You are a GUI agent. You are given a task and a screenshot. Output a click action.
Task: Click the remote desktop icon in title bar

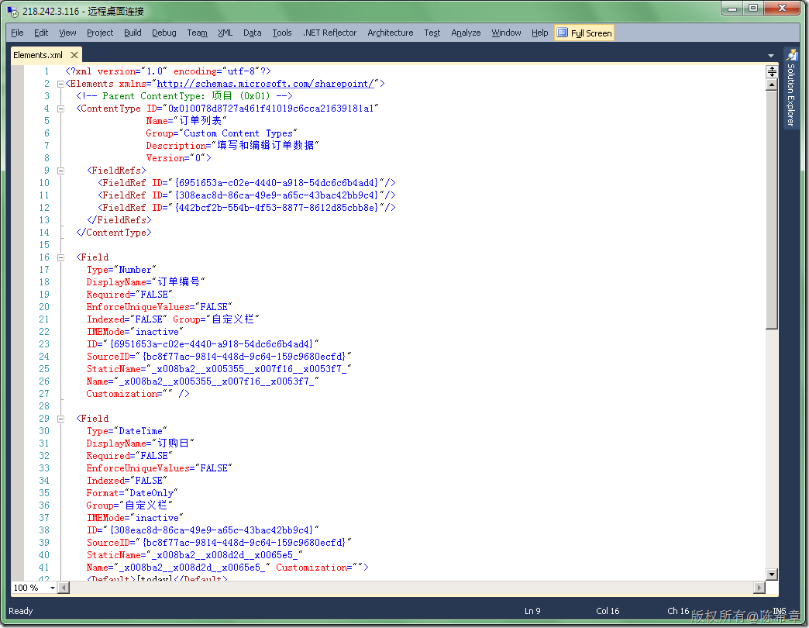point(12,11)
